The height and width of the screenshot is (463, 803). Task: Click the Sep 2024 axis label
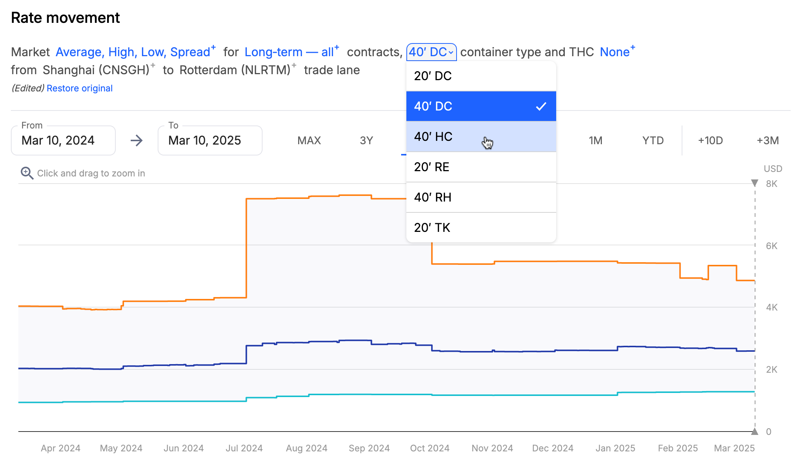[369, 448]
